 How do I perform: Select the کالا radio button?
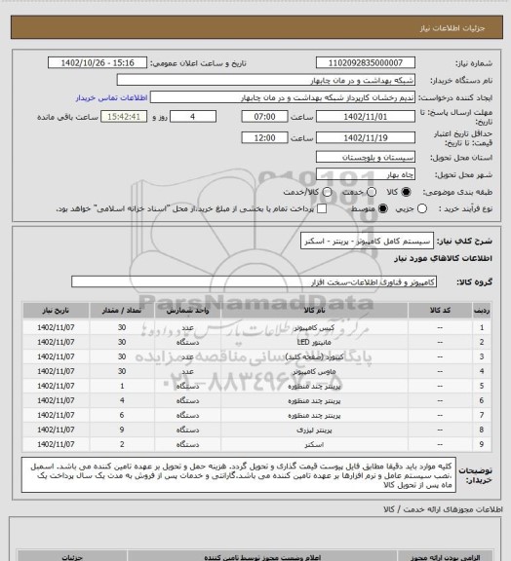[x=406, y=192]
